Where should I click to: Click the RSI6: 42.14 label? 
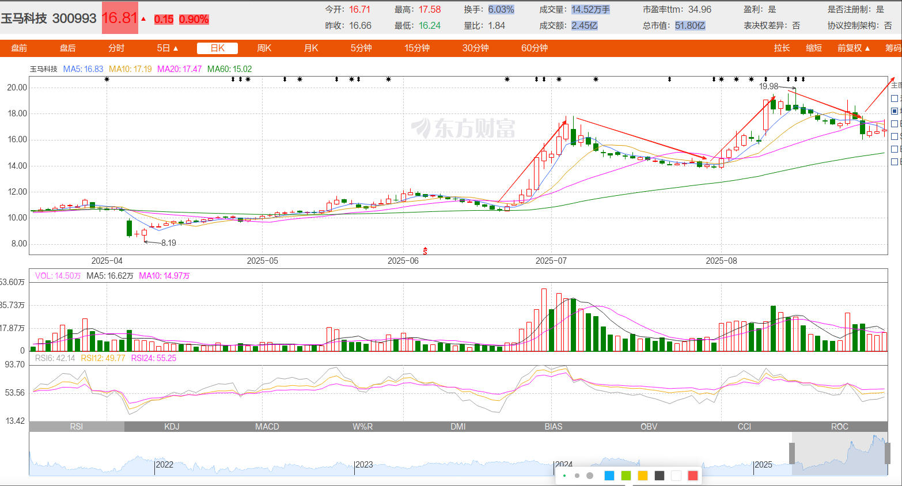[x=55, y=358]
